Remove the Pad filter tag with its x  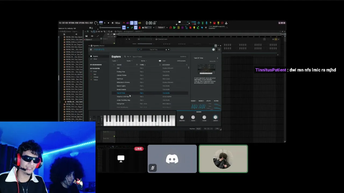[130, 57]
